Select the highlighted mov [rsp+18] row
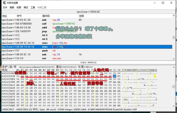Image resolution: width=177 pixels, height=113 pixels. [x=87, y=47]
